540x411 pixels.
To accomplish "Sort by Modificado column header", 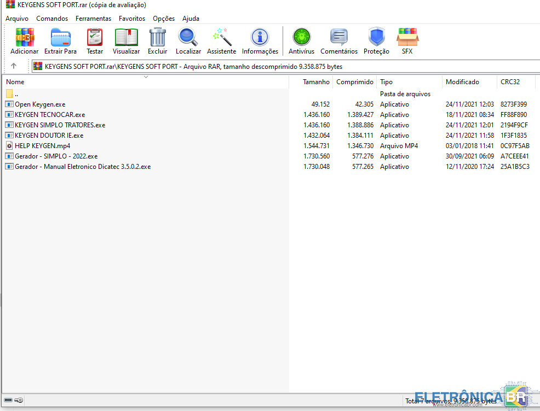I will pyautogui.click(x=462, y=82).
